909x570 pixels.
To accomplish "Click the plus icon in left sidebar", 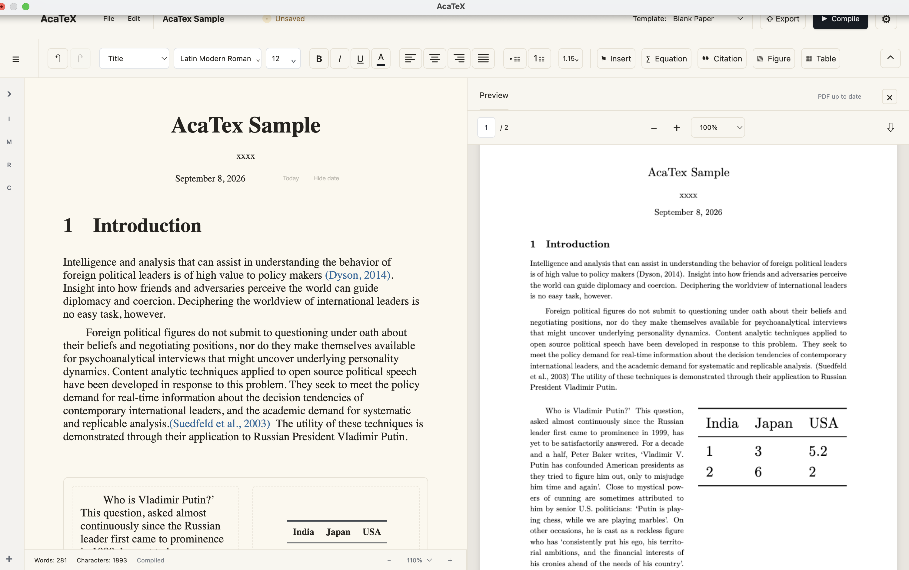I will pyautogui.click(x=9, y=559).
